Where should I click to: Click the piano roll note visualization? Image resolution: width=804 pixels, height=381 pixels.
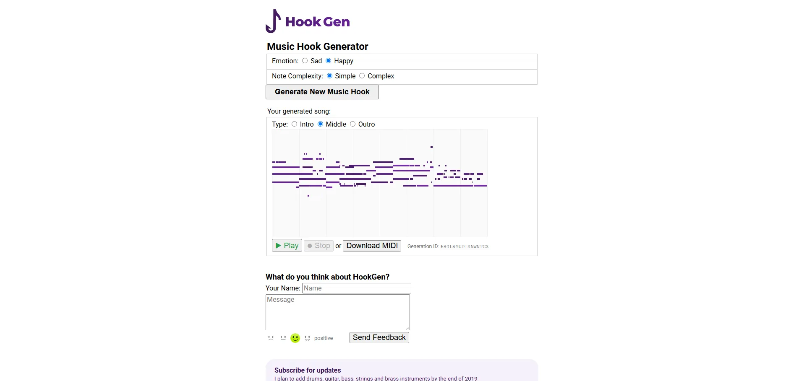(380, 183)
